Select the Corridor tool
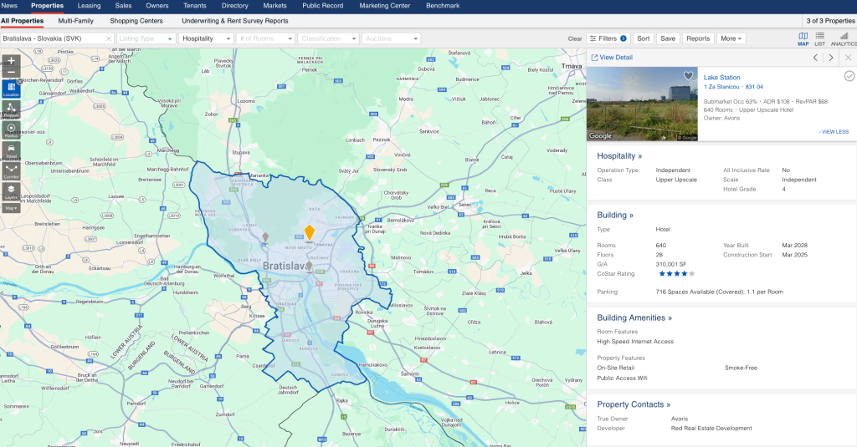 [11, 171]
